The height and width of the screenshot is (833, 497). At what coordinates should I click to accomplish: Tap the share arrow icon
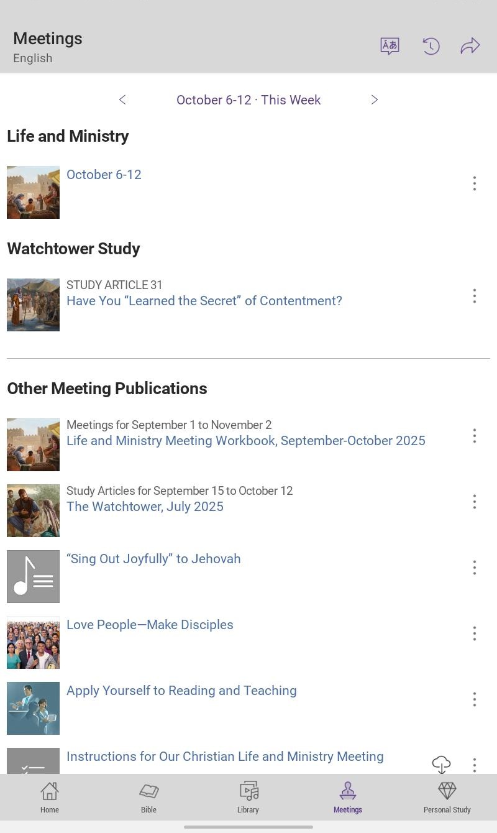click(x=470, y=46)
